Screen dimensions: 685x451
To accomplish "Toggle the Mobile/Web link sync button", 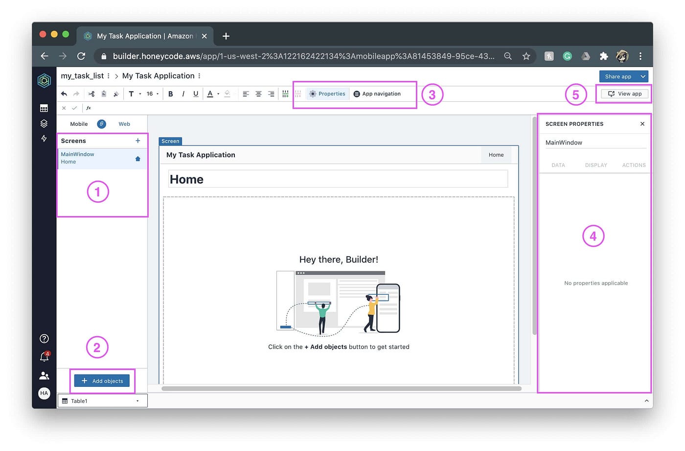I will click(101, 124).
